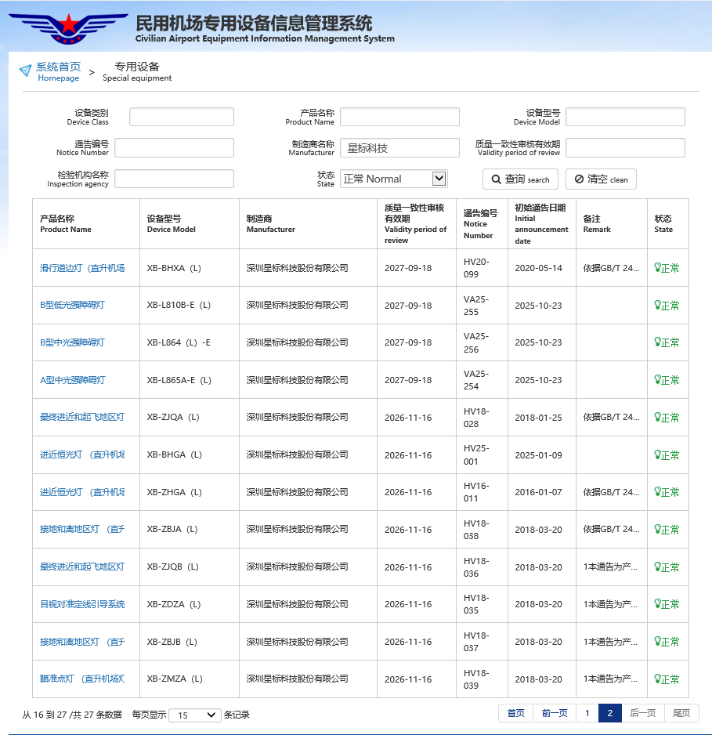Open product link for model XB-BHXA (L)
The width and height of the screenshot is (712, 735).
[82, 268]
